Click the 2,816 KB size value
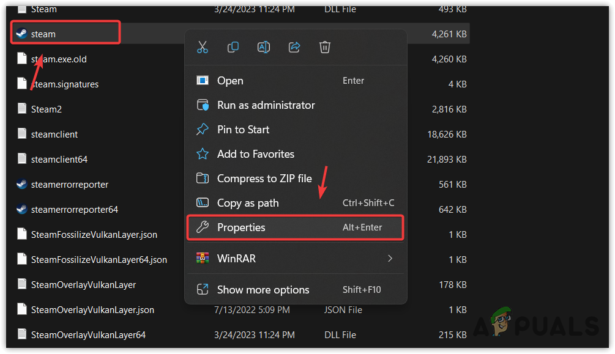This screenshot has height=354, width=615. click(x=449, y=109)
